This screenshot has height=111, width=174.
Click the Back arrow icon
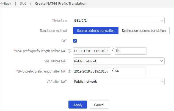(2, 4)
